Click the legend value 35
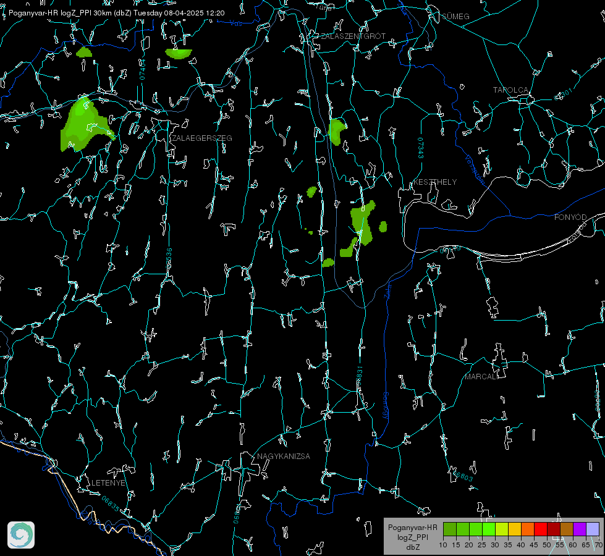Viewport: 605px width, 556px height. [508, 545]
